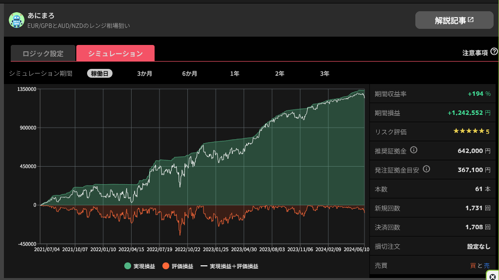Switch to the ロジック設定 tab
Viewport: 499px width, 280px height.
point(43,54)
